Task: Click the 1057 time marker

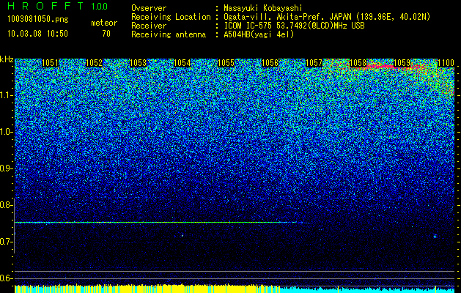Action: click(314, 63)
